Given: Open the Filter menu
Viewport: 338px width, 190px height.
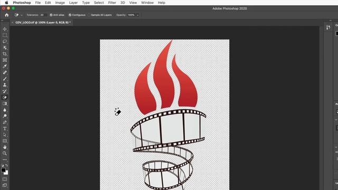Looking at the screenshot, I should click(112, 3).
